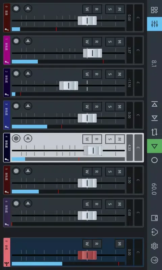Screen dimensions: 162x270
Task: Click the pan C field on master channel
Action: [138, 252]
